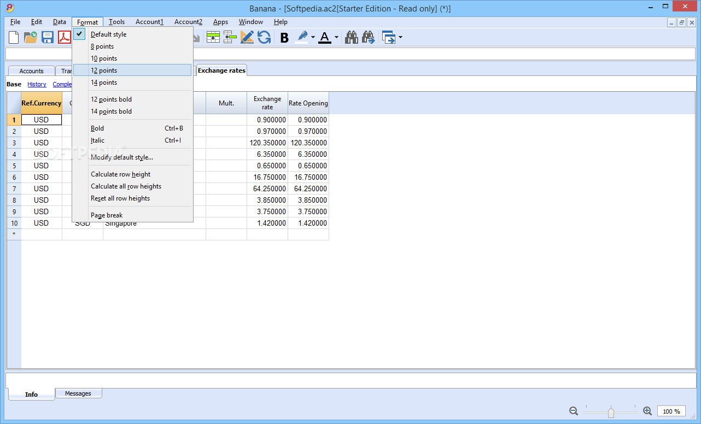Click the highlighter color icon
Screen dimensions: 701x424
302,38
